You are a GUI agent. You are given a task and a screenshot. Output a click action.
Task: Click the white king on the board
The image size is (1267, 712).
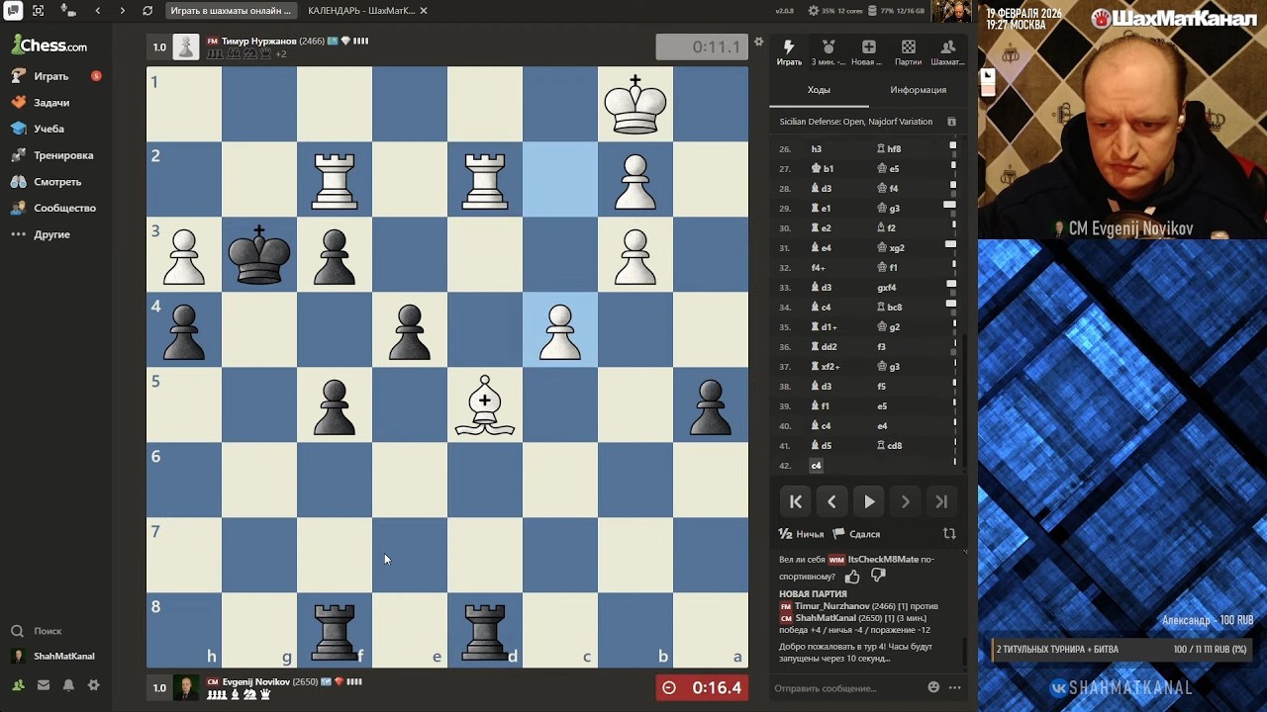635,105
